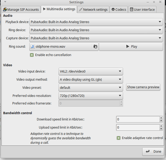Click the file browse icon beside oldphone-mono.wav
This screenshot has width=166, height=160.
point(95,47)
